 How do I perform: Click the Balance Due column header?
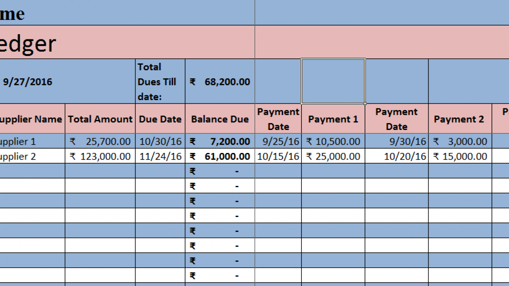coord(220,119)
